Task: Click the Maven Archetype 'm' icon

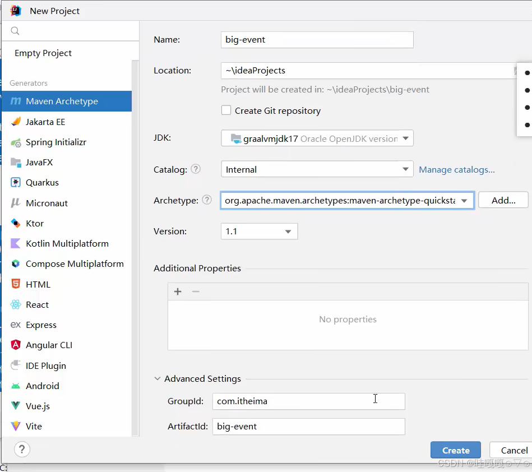Action: [x=16, y=101]
